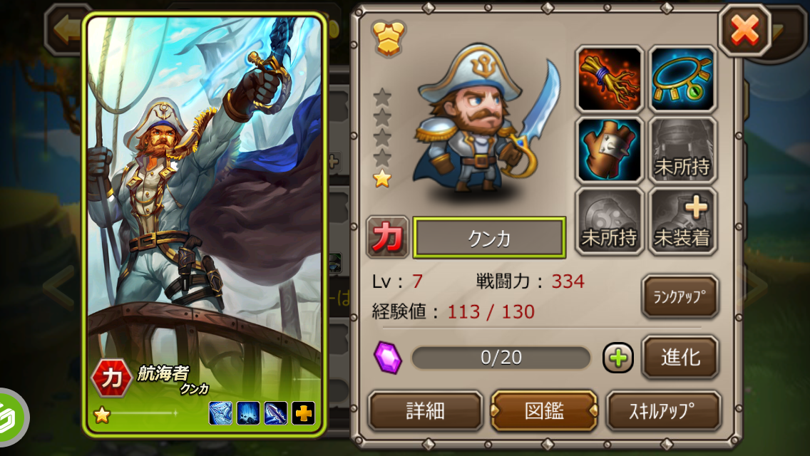Open the スキルアップ skill up tab
This screenshot has height=456, width=810.
[x=663, y=411]
